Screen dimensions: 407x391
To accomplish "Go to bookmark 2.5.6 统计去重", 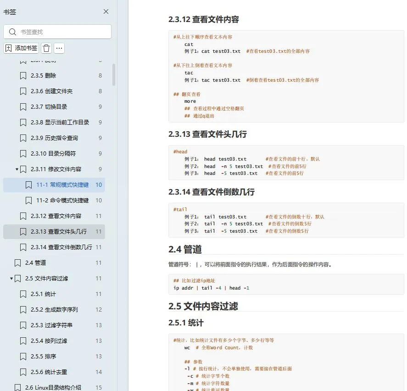I will click(x=54, y=372).
